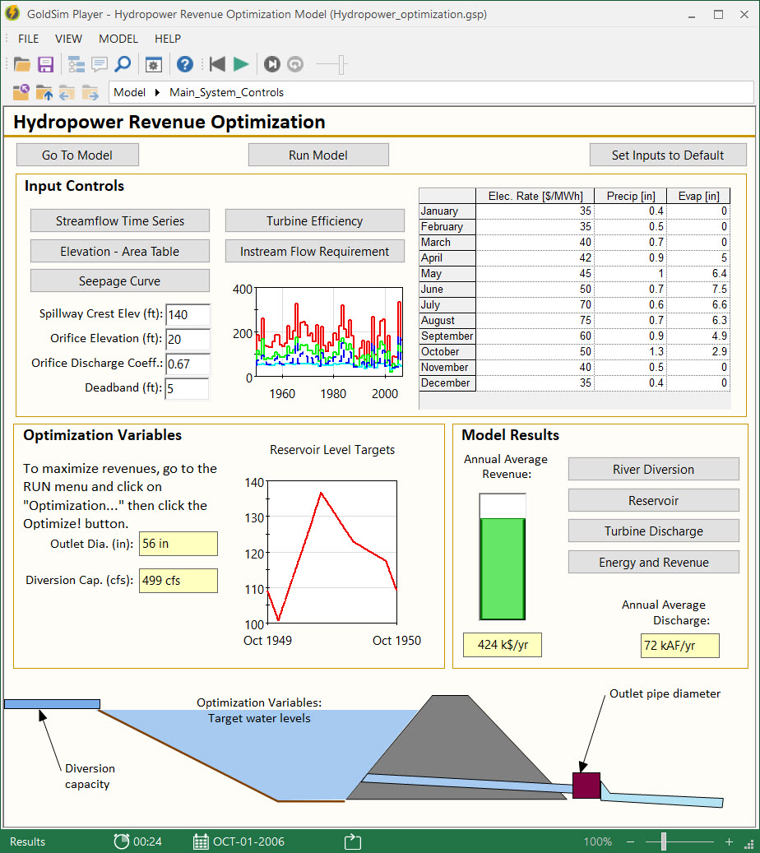
Task: Click the streamflow time history chart
Action: point(329,331)
